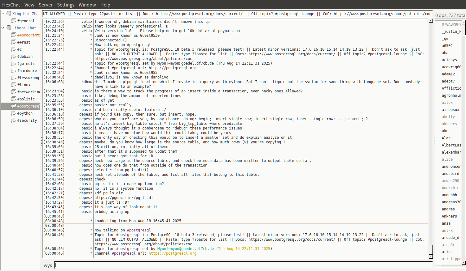
Task: Click the ##programming channel icon
Action: coord(14,35)
